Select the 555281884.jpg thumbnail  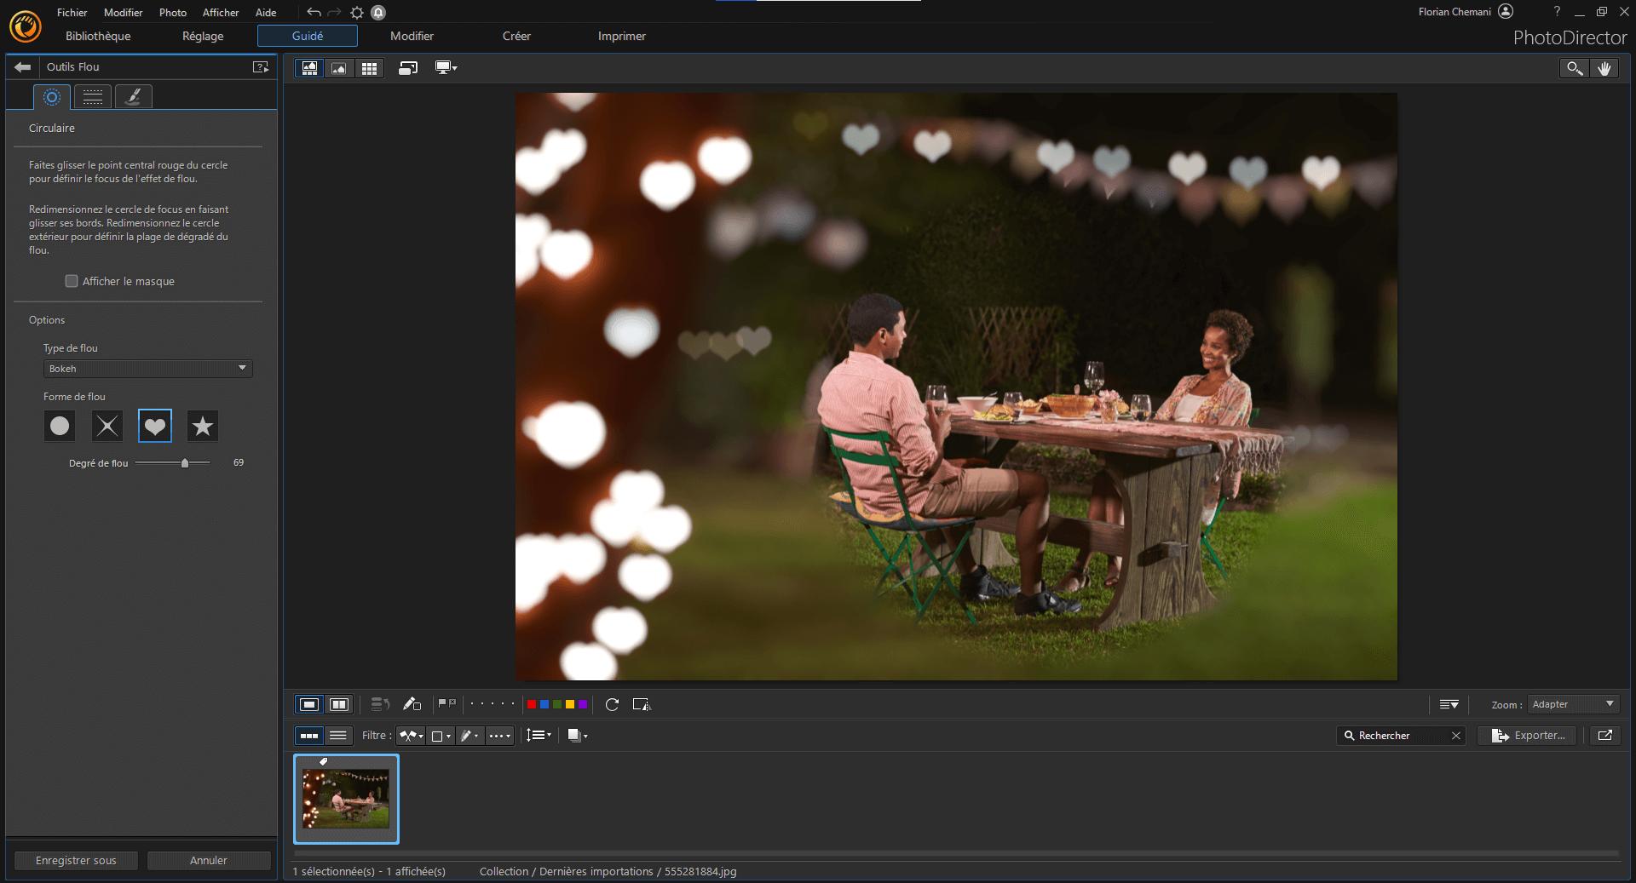click(x=346, y=799)
